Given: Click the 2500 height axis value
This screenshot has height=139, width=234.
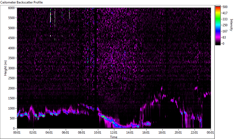Looking at the screenshot, I should (x=12, y=78).
